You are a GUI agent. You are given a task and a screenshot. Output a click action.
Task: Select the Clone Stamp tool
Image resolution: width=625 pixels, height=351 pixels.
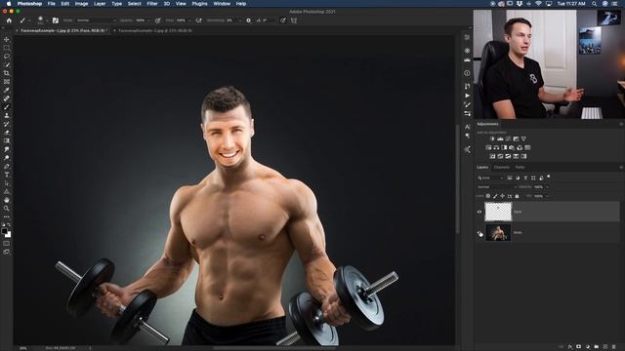[x=7, y=115]
